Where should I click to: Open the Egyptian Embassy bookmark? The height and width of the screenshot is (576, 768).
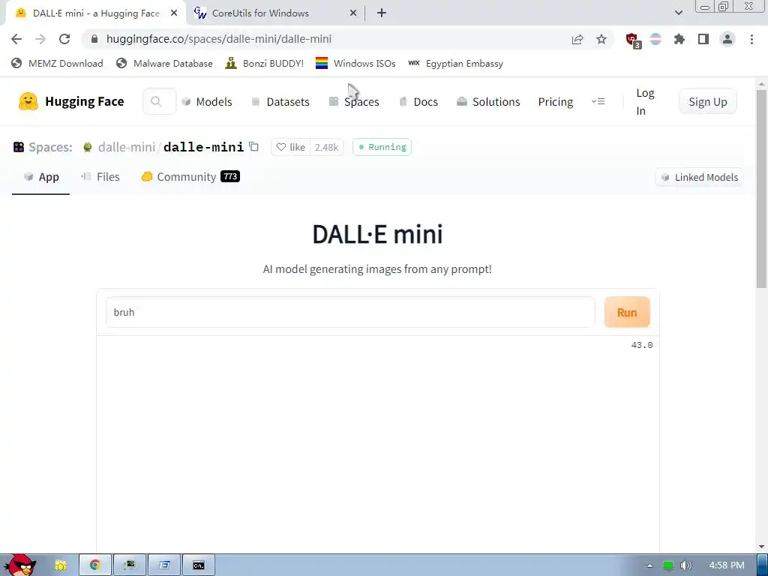point(455,63)
